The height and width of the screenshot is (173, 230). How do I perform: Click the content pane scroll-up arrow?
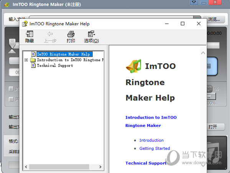point(203,53)
